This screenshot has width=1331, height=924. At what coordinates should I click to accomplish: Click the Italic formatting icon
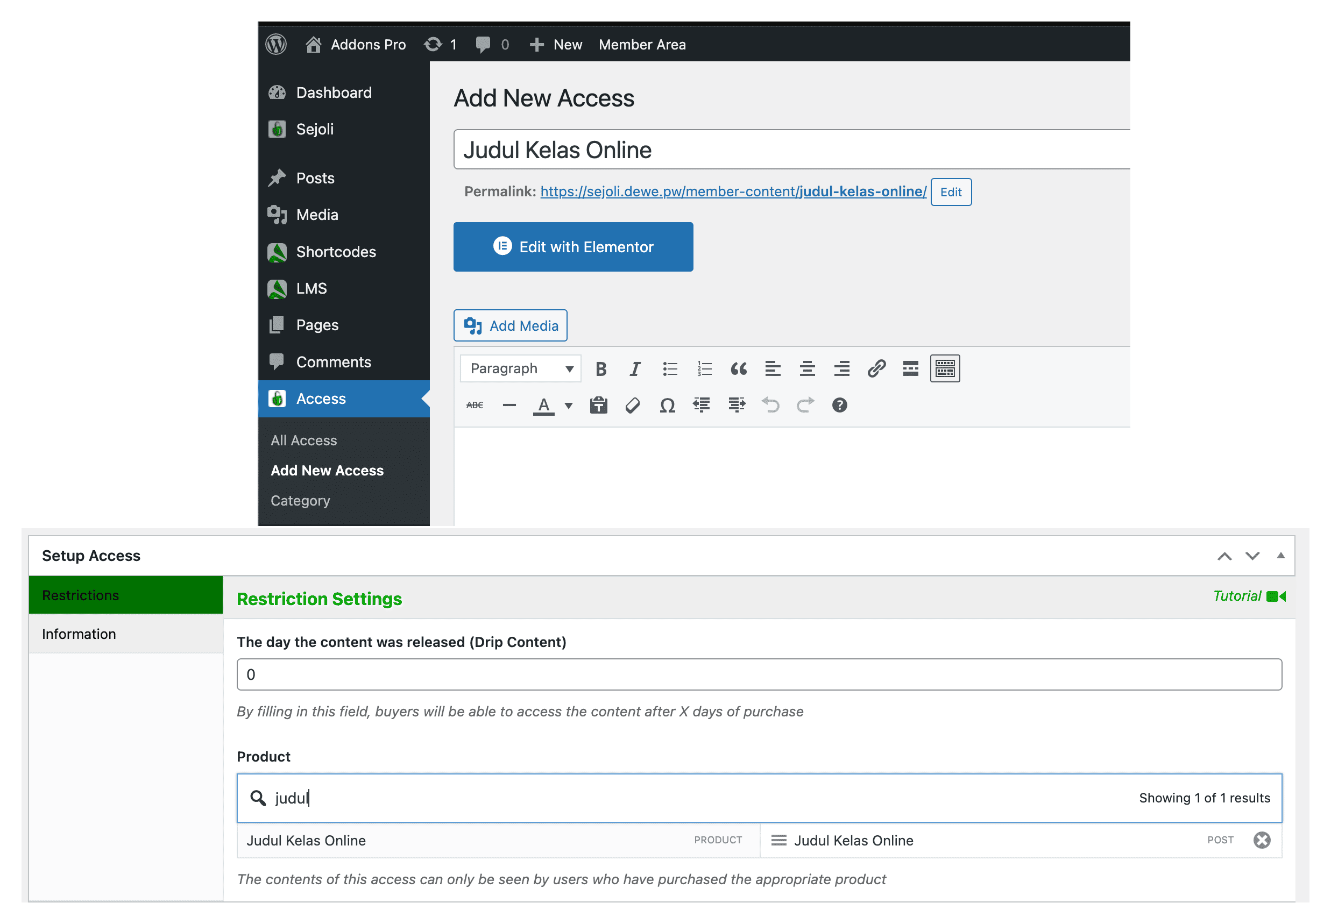635,369
